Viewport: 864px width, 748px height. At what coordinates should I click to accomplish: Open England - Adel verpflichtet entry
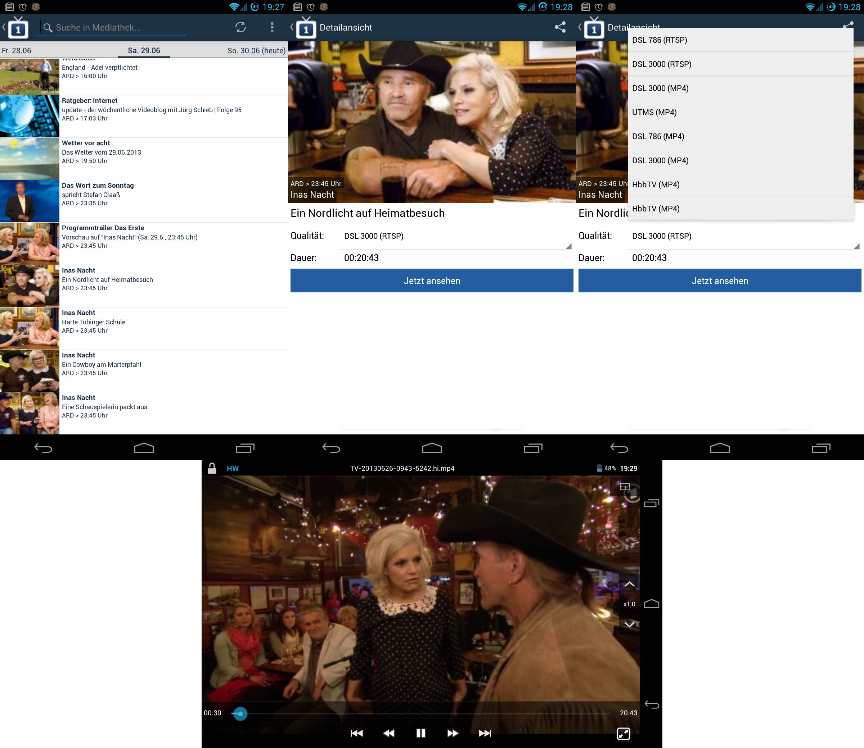tap(144, 76)
